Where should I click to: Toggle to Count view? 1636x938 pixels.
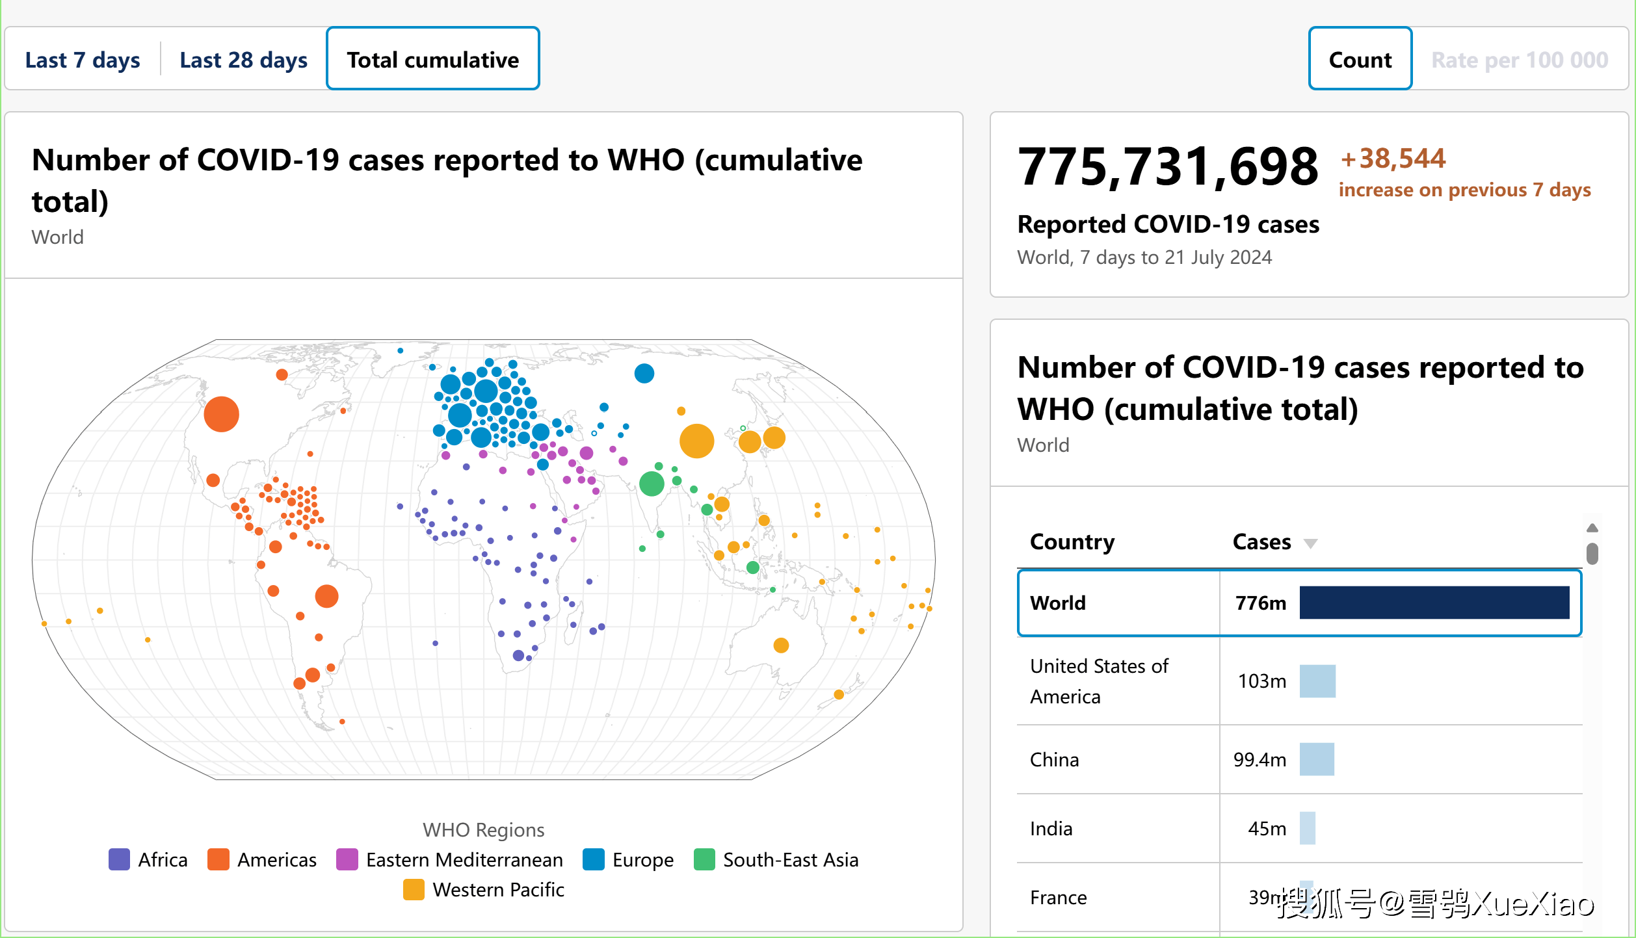click(x=1360, y=60)
